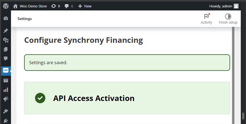The image size is (246, 124).
Task: Open Posts via the pushpin icon
Action: pyautogui.click(x=6, y=31)
